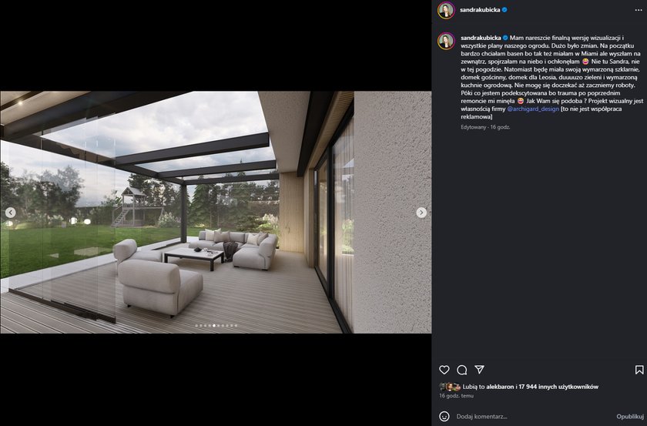Image resolution: width=647 pixels, height=426 pixels.
Task: Like the post with the heart icon
Action: 444,370
